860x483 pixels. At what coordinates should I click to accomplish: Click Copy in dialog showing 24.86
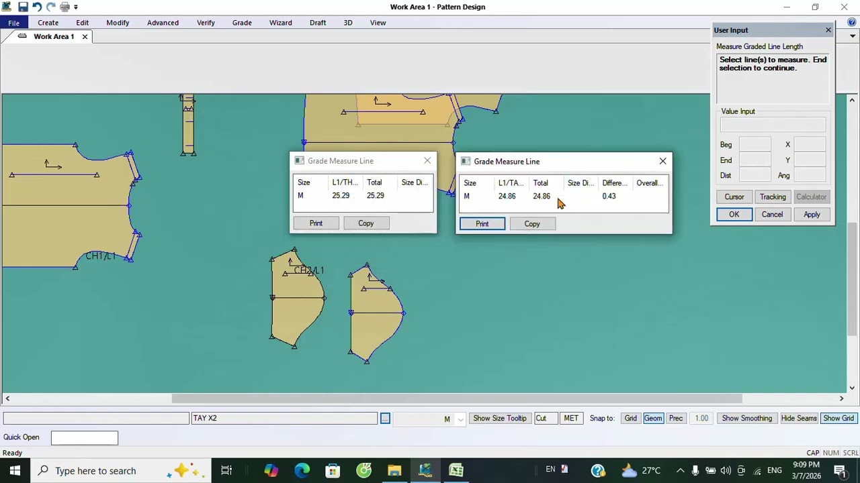pos(531,224)
